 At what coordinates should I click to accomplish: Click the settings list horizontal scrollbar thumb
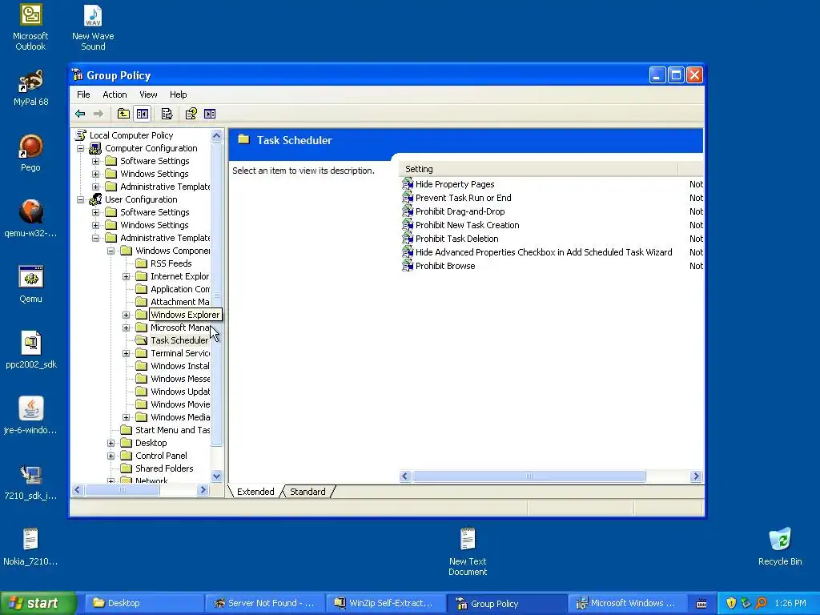529,476
